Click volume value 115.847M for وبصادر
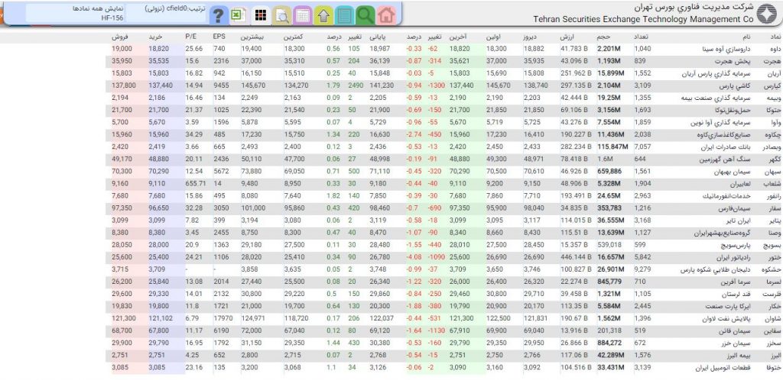 point(612,147)
